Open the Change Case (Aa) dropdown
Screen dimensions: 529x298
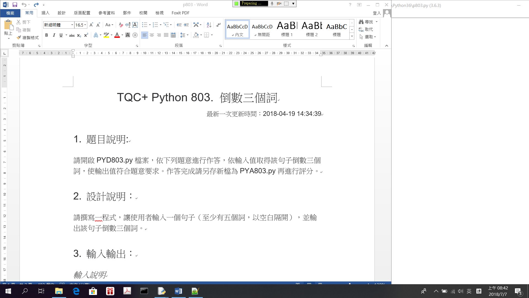pyautogui.click(x=109, y=25)
